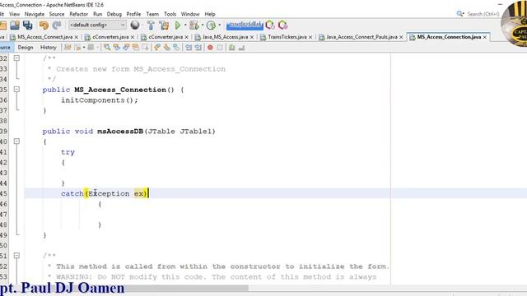Click the msAccessDB method name
The height and width of the screenshot is (296, 527).
click(x=120, y=132)
